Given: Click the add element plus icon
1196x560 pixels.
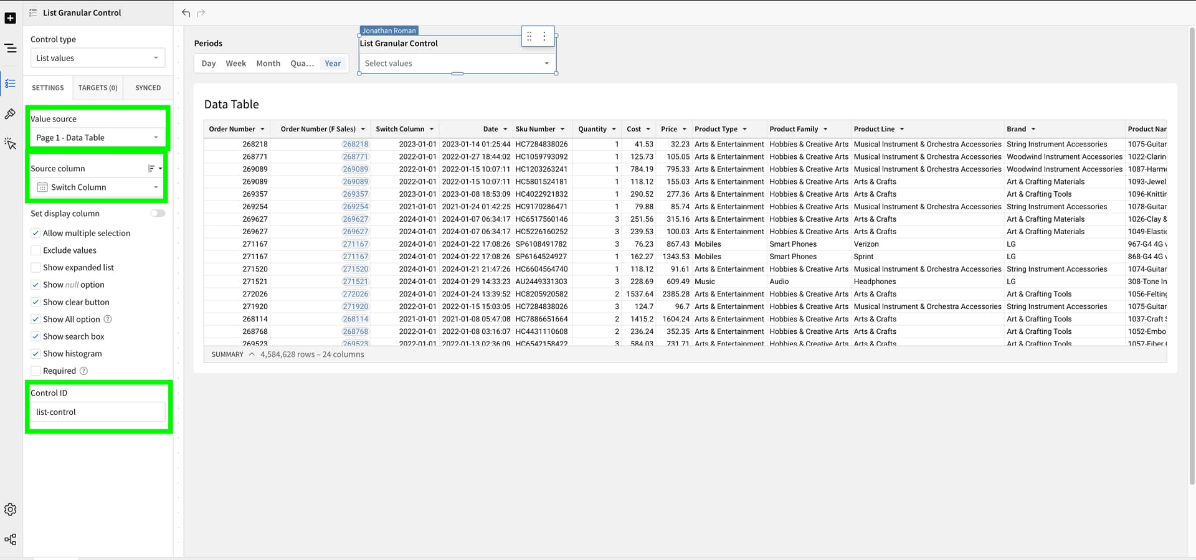Looking at the screenshot, I should [10, 18].
